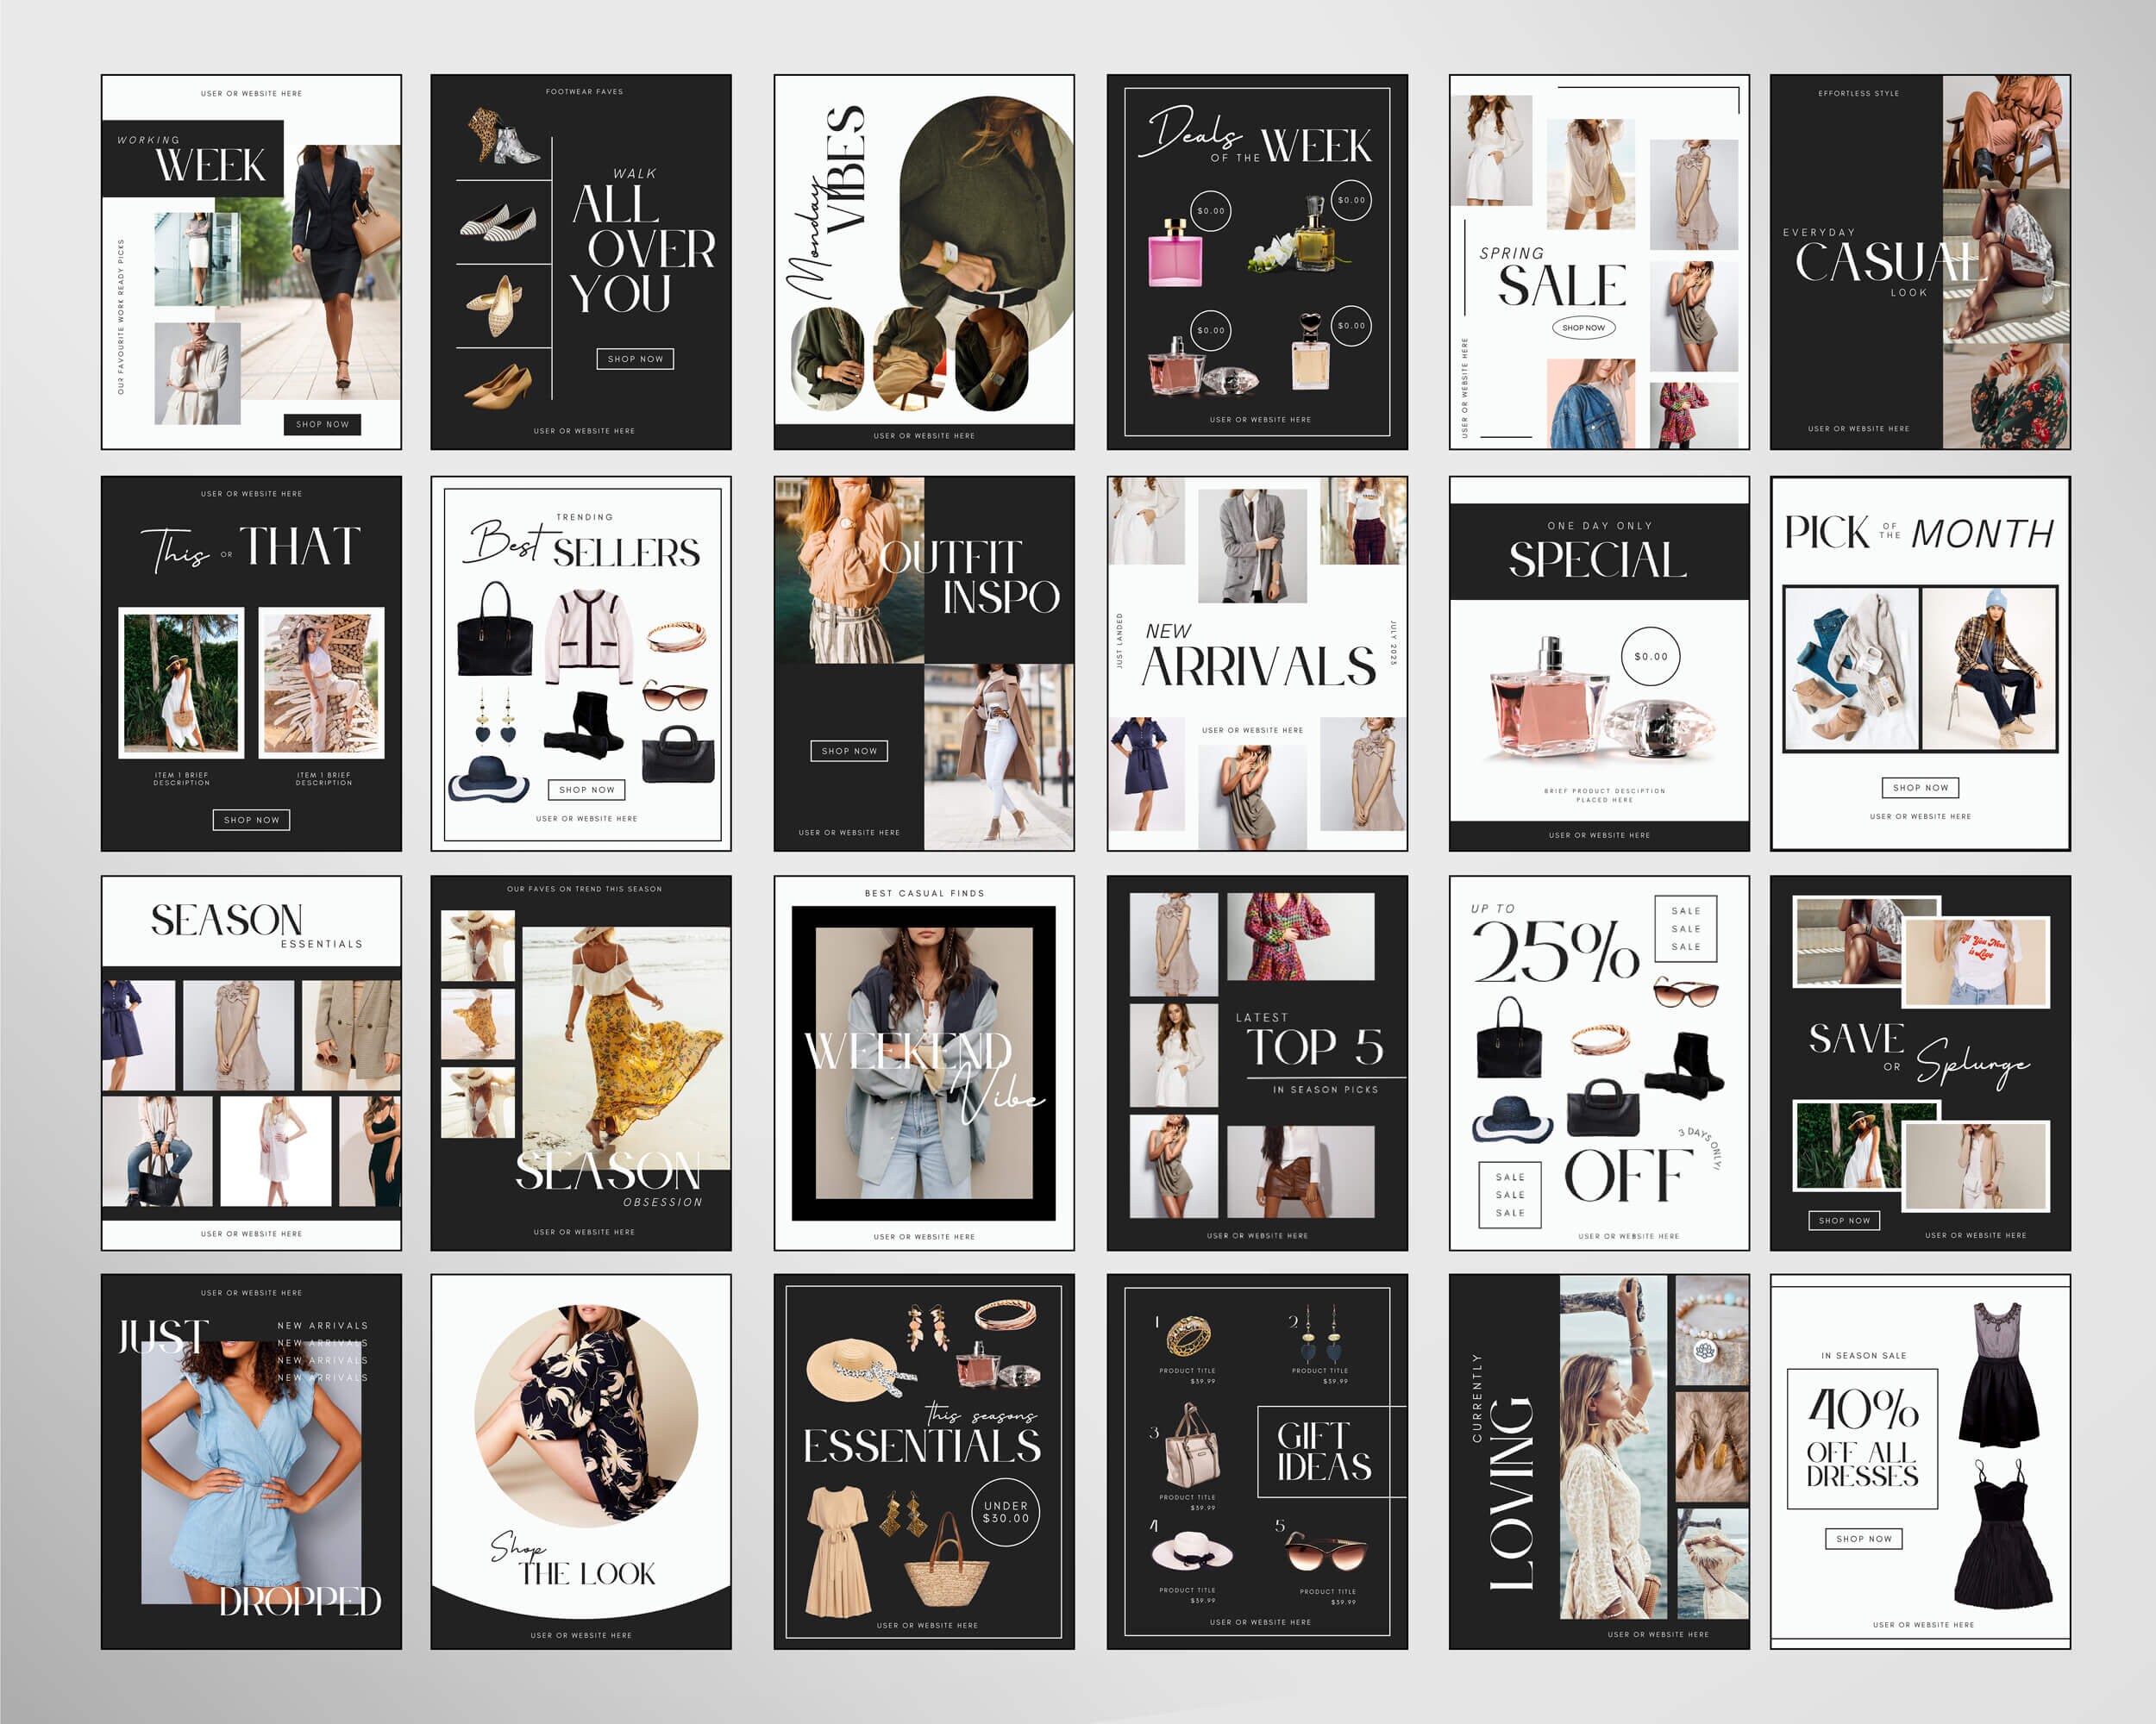Click Shop Now on Pick of Month card

[1920, 788]
